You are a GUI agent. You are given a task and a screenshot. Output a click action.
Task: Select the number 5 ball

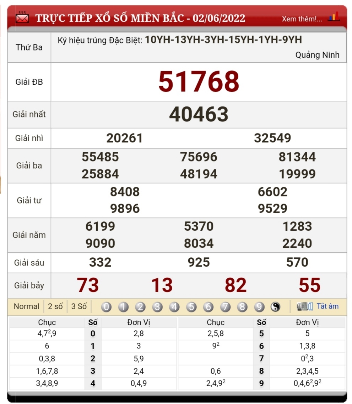pos(191,306)
